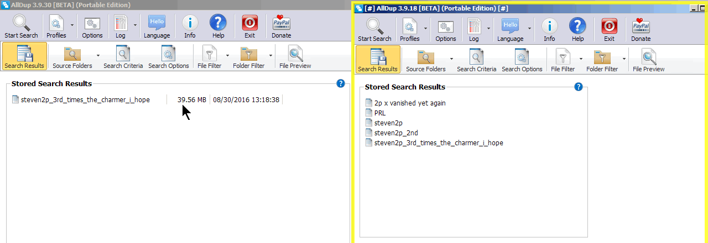Expand Log dropdown arrow in 3.9.18 window

coord(489,28)
